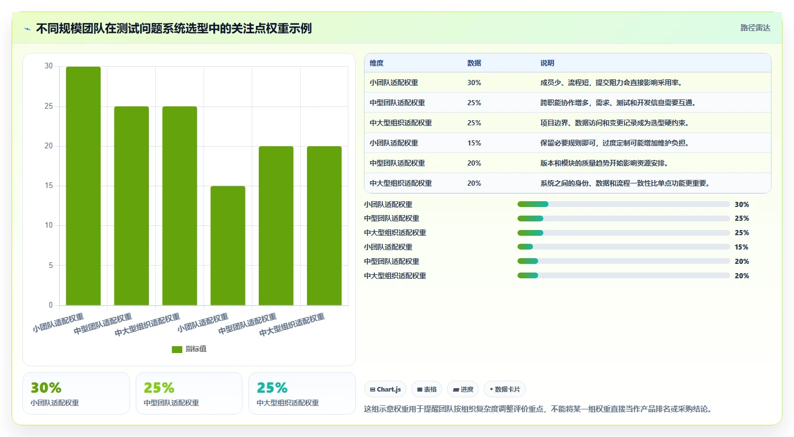This screenshot has width=794, height=437.
Task: Select the 中型团队适配权重 25% progress bar
Action: click(624, 218)
